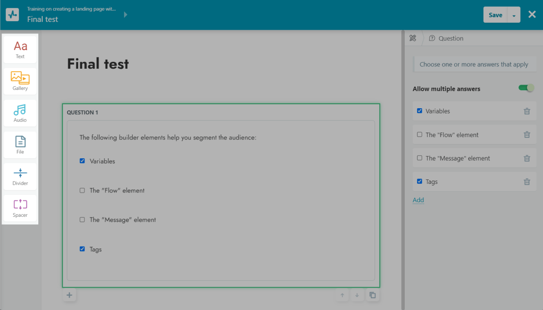Insert a Gallery element
The image size is (543, 310).
point(20,81)
